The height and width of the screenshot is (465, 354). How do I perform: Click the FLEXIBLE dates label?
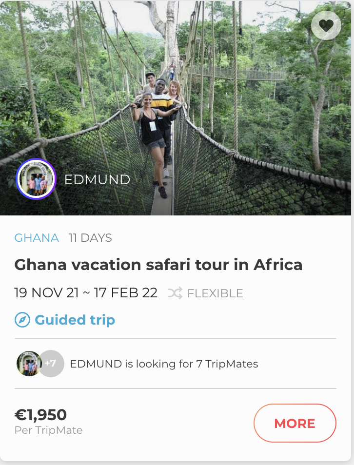(215, 293)
